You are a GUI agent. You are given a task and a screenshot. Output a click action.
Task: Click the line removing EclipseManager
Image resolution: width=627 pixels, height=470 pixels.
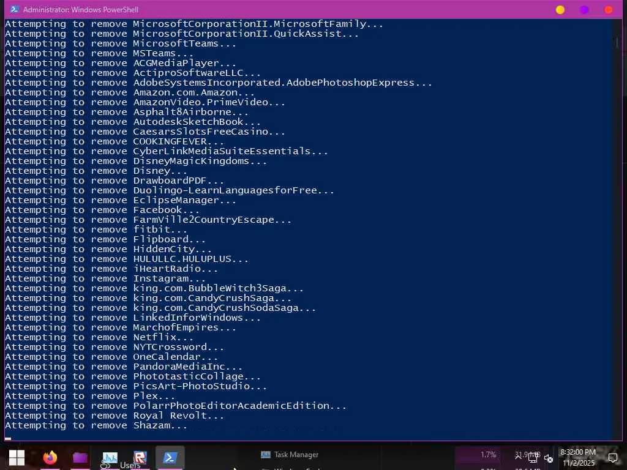point(121,200)
